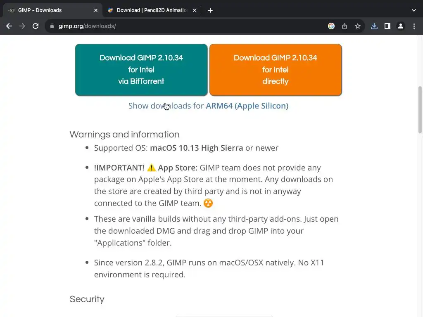423x317 pixels.
Task: Click the 'Since version 2.8.2' paragraph
Action: pos(209,268)
